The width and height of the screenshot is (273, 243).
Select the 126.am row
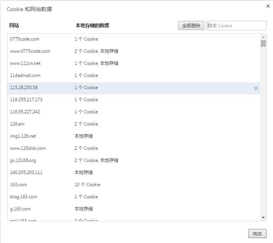click(134, 124)
